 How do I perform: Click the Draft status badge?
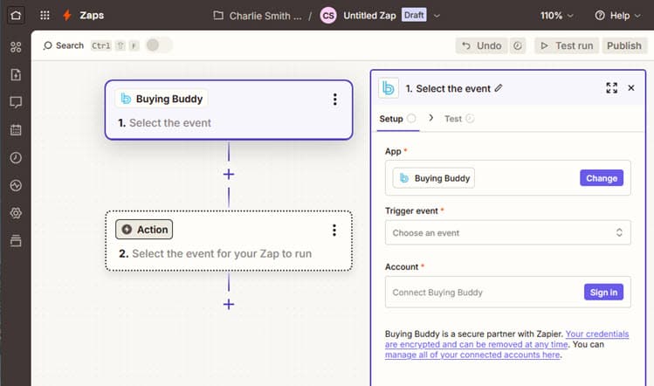(x=414, y=15)
